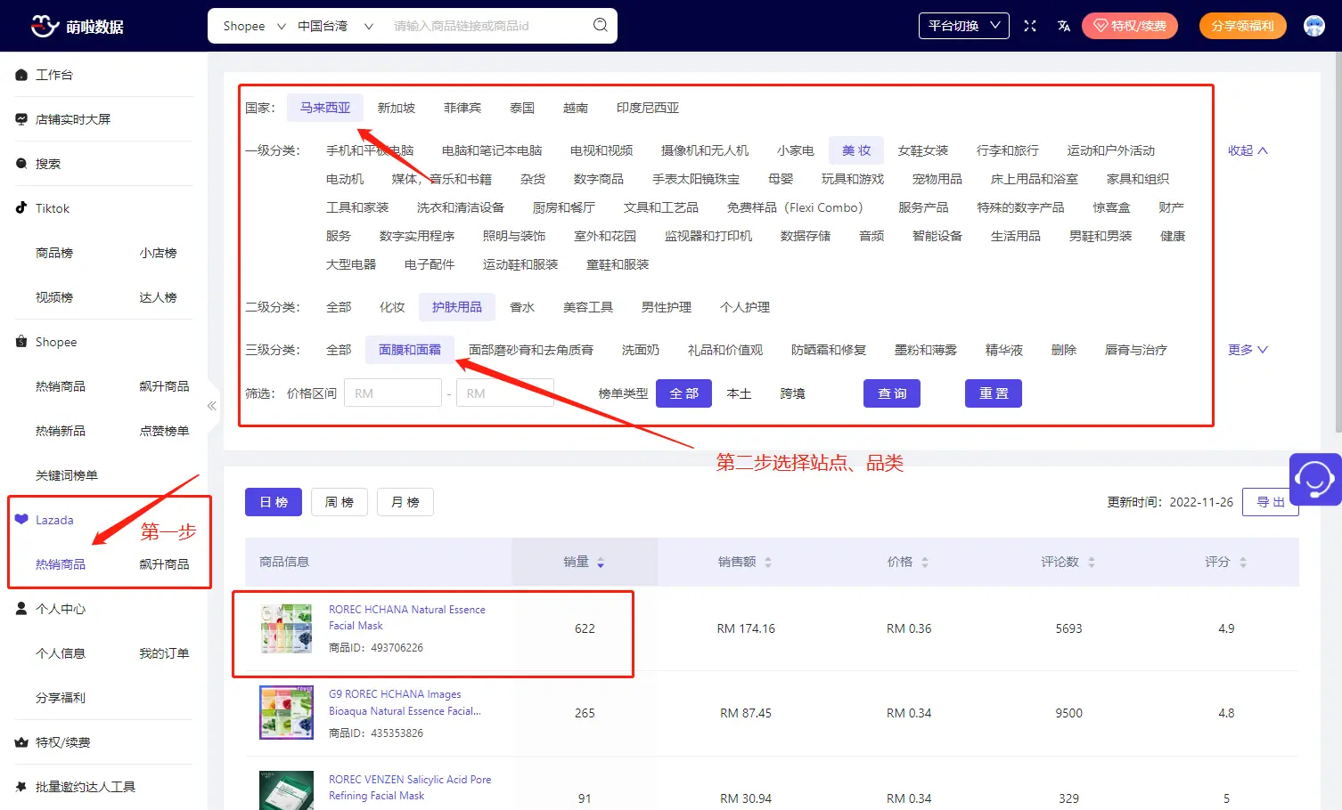Viewport: 1342px width, 810px height.
Task: Open ROREC VENZEN Salicylic Acid product link
Action: tap(410, 788)
